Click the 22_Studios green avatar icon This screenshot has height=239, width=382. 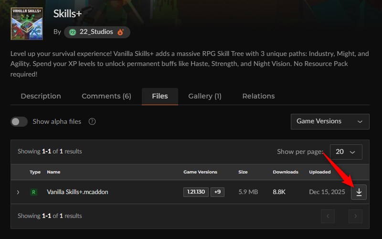click(73, 32)
